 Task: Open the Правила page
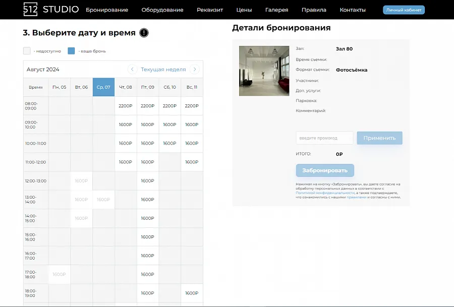314,10
